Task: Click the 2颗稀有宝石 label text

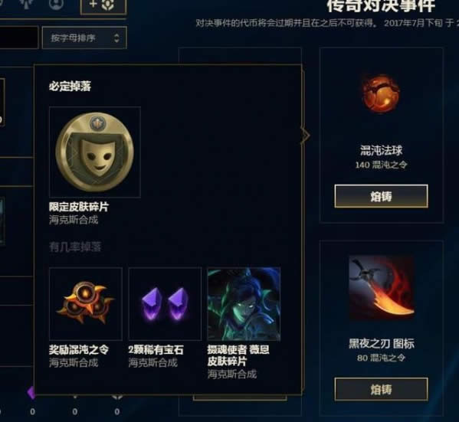Action: 156,350
